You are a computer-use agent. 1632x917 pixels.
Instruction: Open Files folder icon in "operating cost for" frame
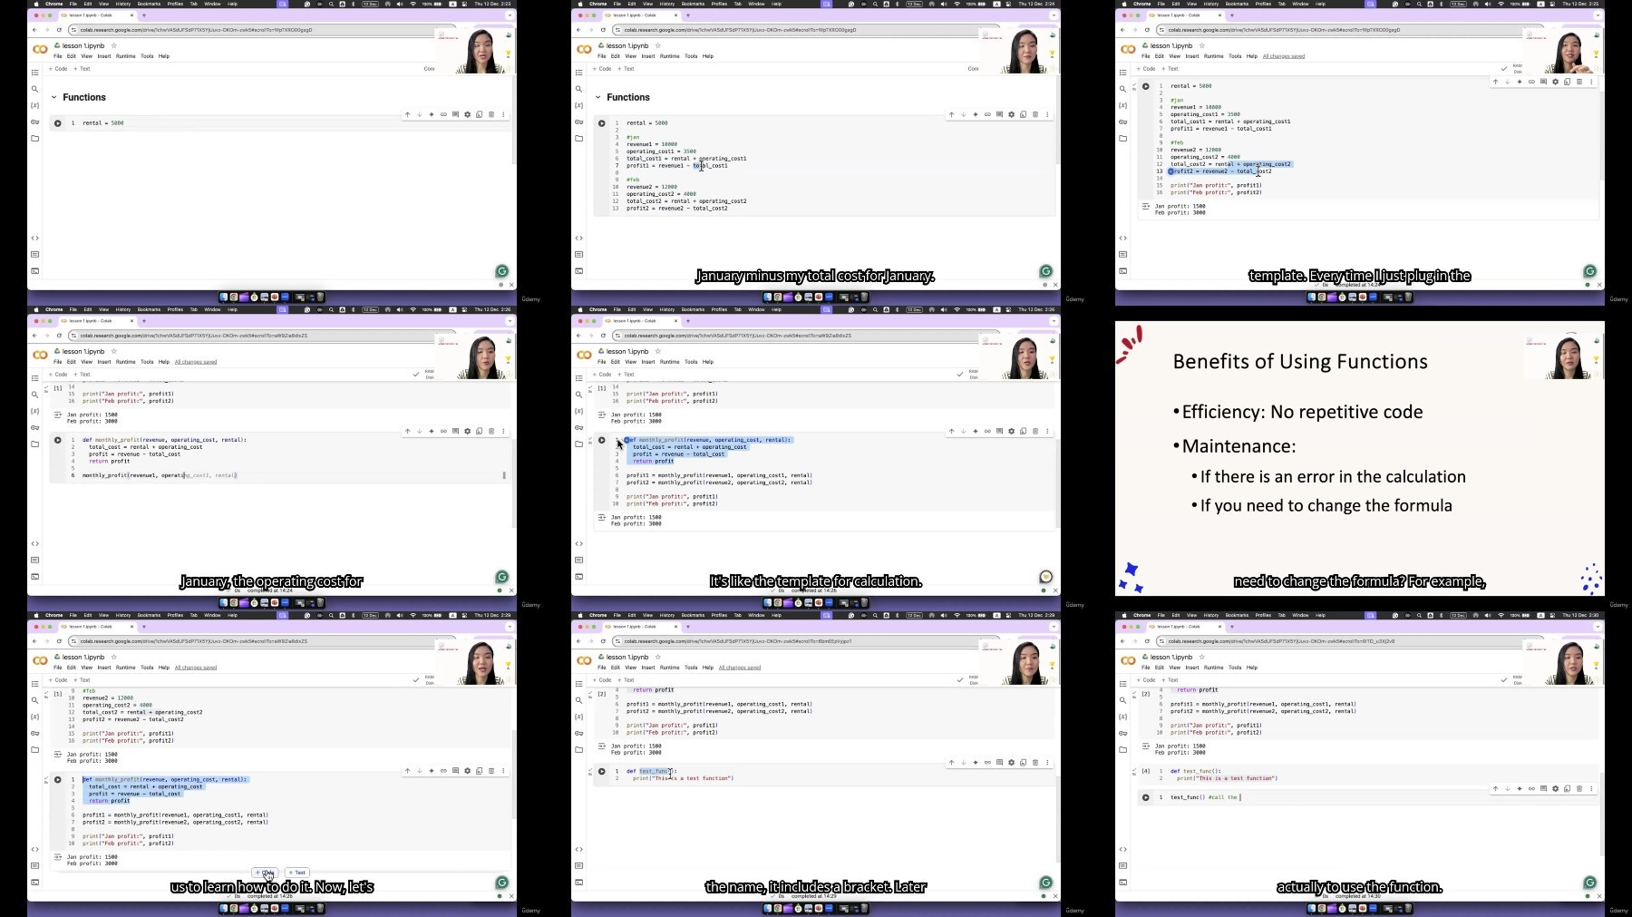click(x=34, y=444)
